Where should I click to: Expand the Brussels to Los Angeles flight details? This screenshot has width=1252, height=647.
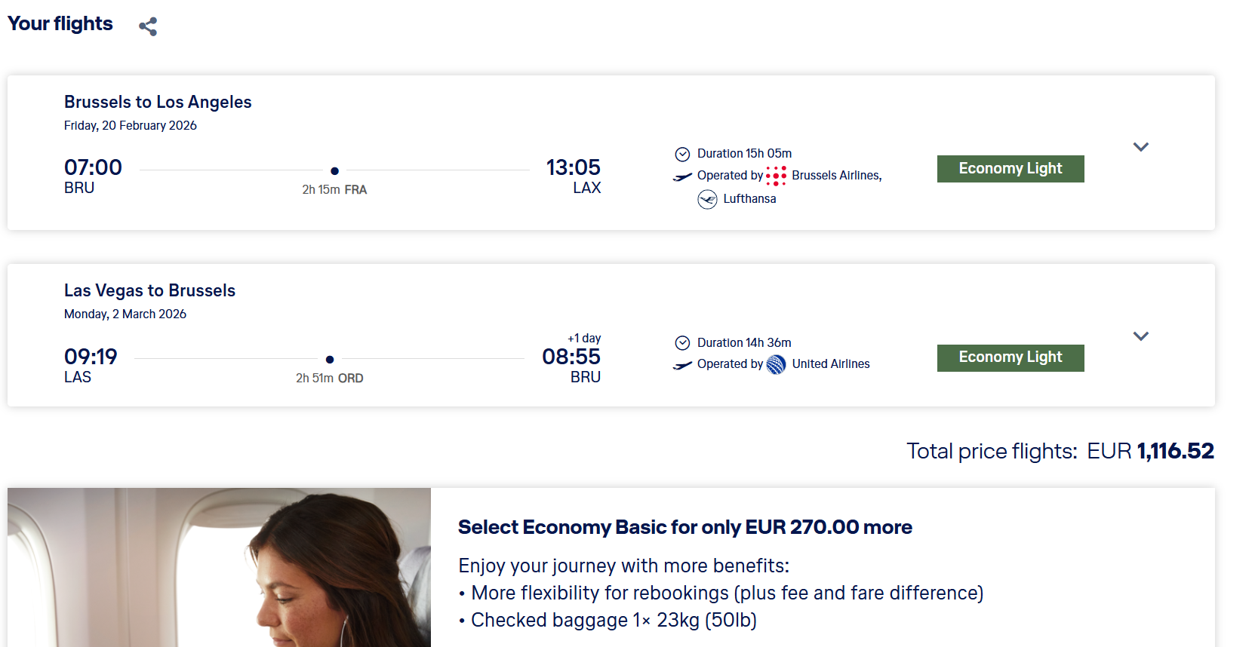click(x=1140, y=147)
